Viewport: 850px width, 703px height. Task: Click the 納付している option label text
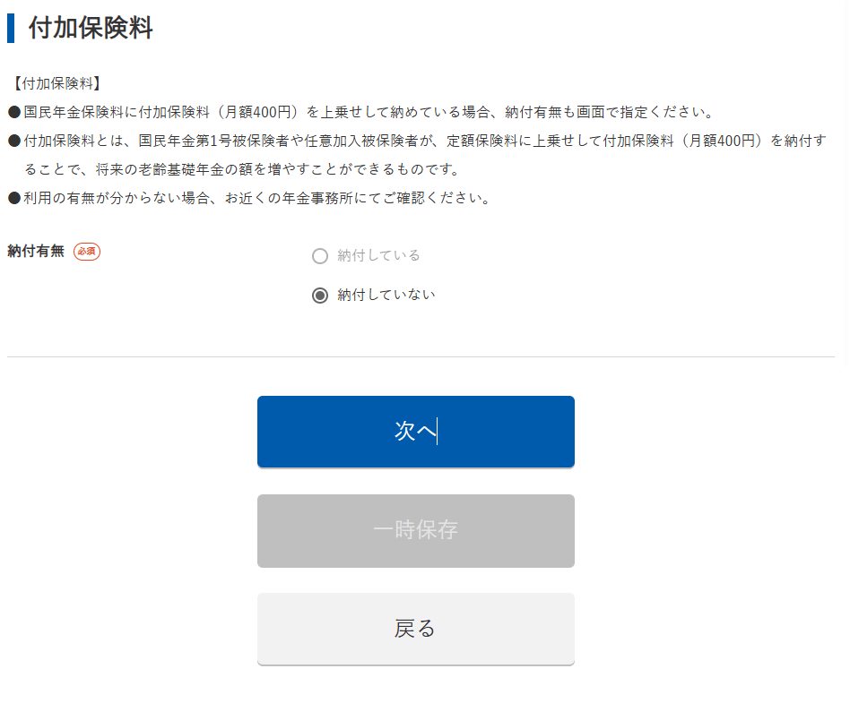378,256
